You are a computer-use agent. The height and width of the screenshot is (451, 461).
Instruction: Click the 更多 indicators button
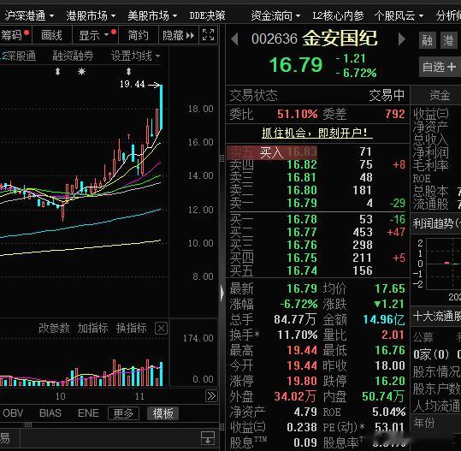[123, 413]
